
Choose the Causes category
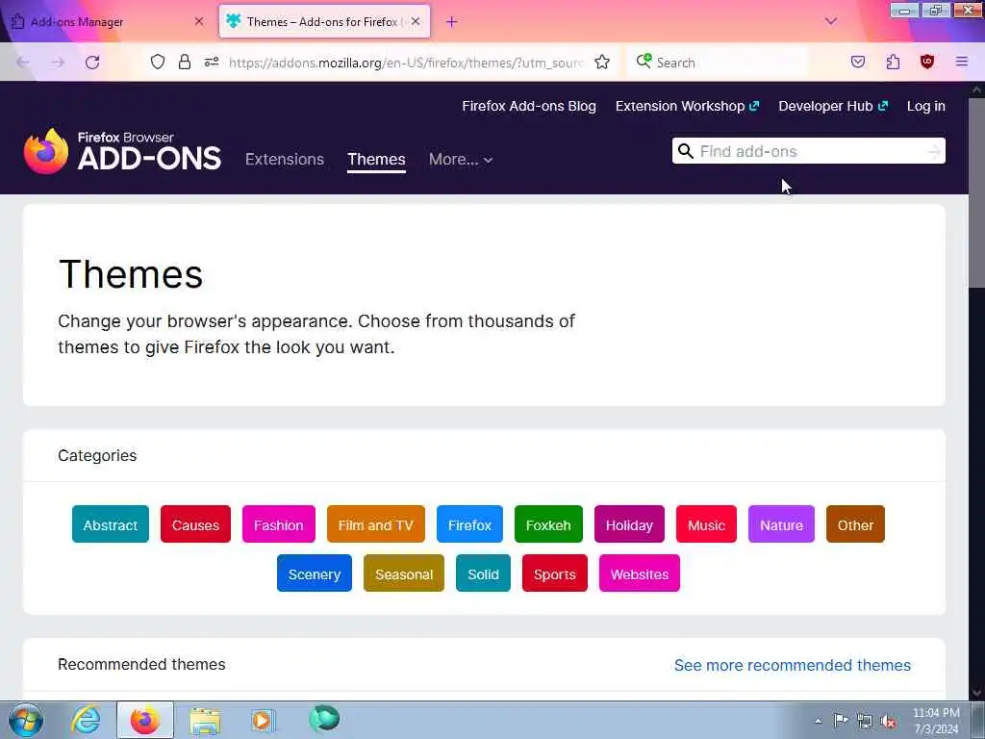click(x=195, y=524)
